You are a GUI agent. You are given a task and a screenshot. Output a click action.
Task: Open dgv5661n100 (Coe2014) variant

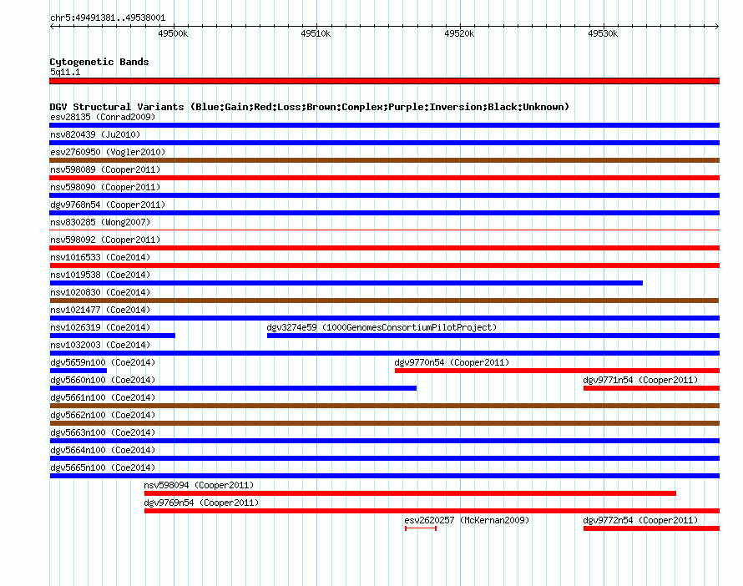(x=103, y=397)
